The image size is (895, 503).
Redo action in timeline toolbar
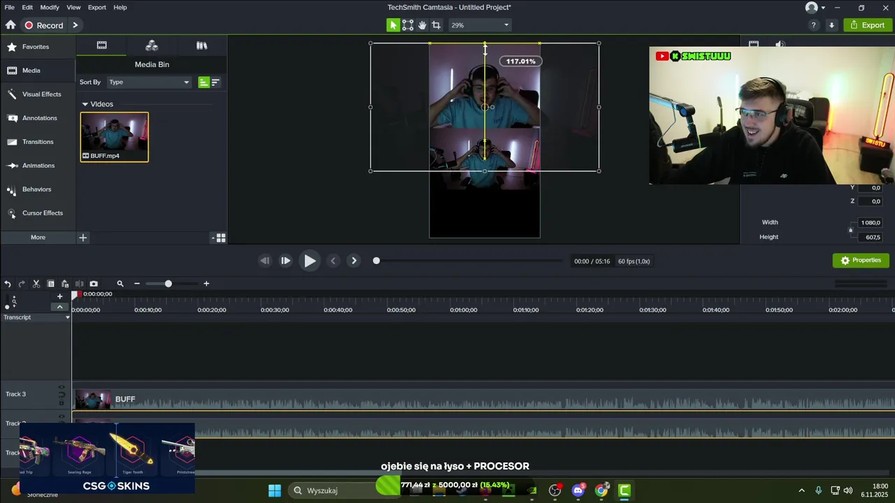22,284
